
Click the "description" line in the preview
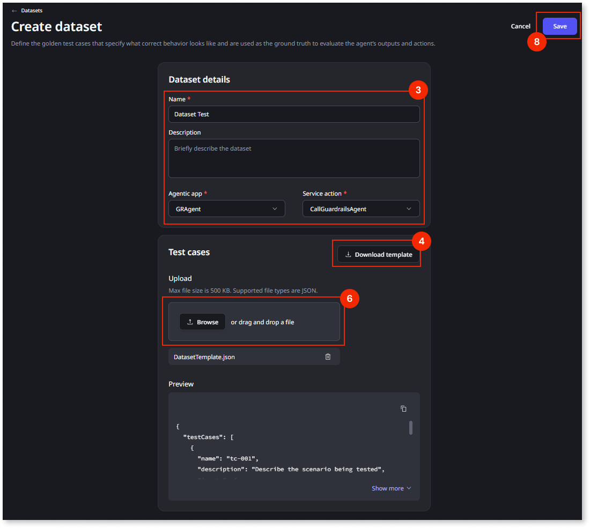click(x=291, y=470)
